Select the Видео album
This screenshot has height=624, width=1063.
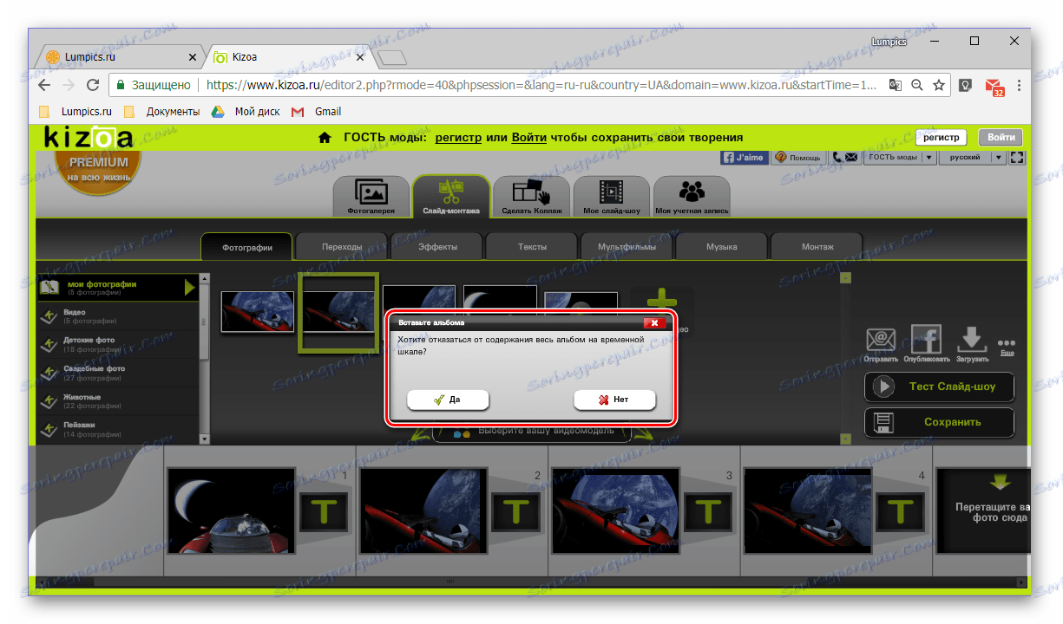[x=117, y=316]
